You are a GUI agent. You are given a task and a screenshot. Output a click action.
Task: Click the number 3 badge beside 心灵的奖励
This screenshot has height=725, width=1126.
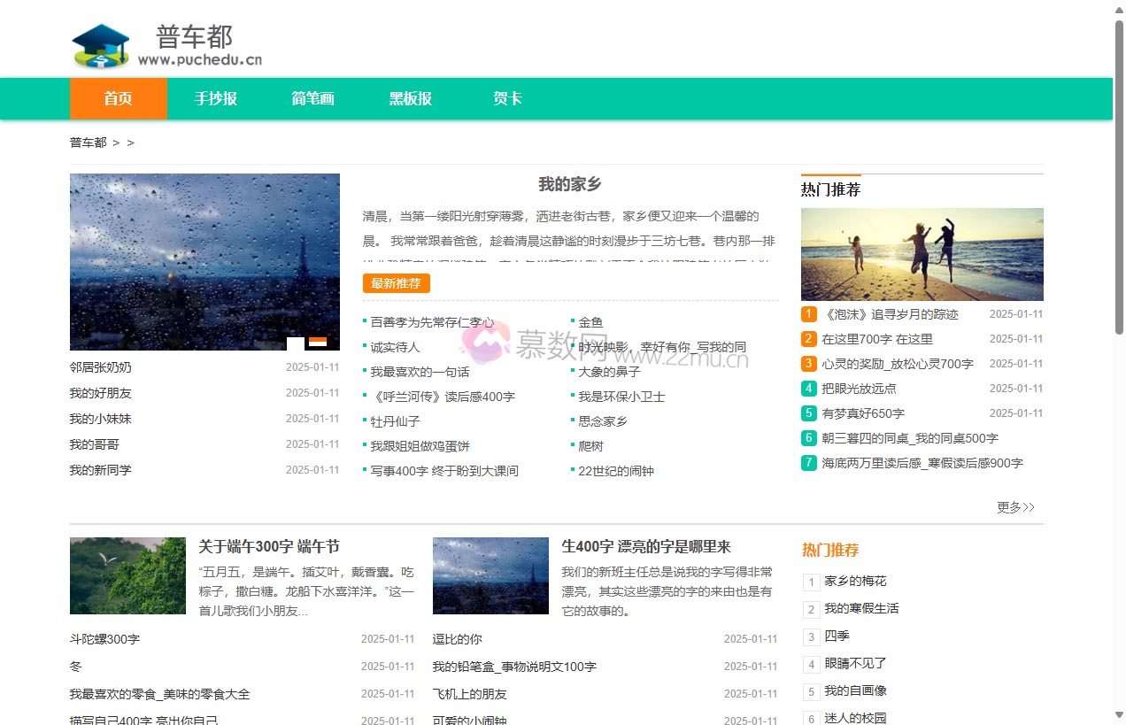click(808, 364)
